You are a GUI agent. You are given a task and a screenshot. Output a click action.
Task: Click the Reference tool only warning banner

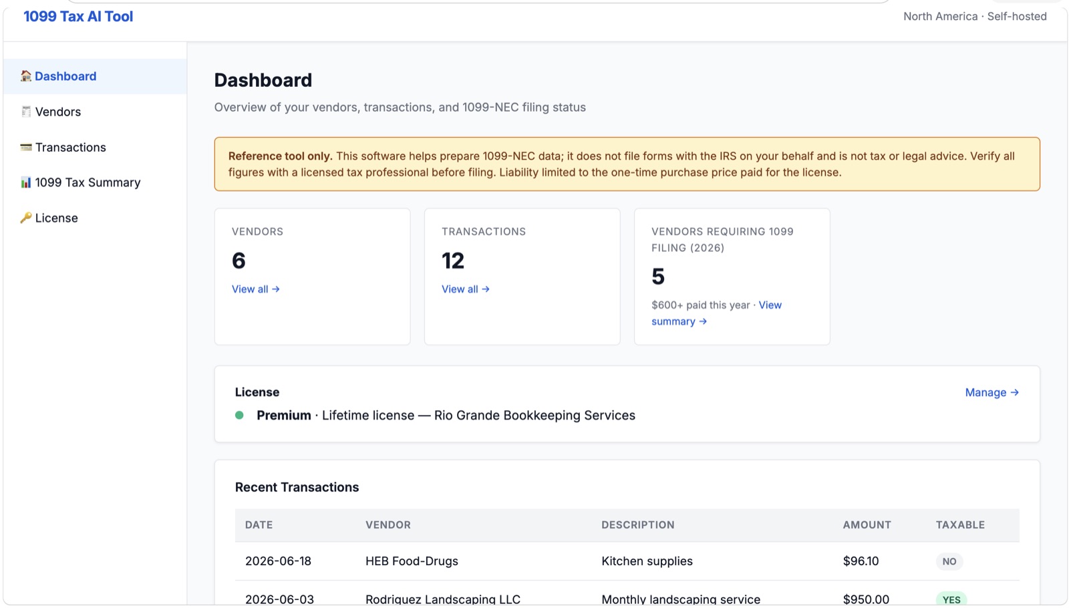point(627,164)
